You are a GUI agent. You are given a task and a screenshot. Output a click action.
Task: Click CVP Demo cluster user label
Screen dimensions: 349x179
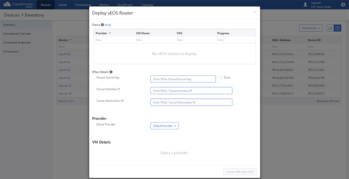click(321, 7)
